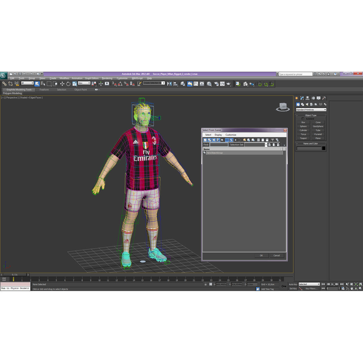The height and width of the screenshot is (363, 363).
Task: Open the object color swatch
Action: click(x=324, y=148)
